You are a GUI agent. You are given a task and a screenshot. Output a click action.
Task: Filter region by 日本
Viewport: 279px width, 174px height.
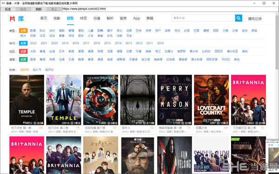62,52
